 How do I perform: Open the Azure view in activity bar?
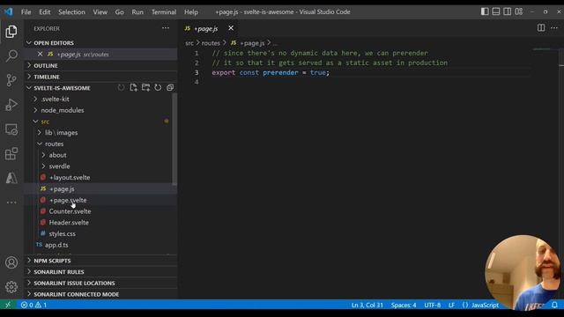coord(11,178)
